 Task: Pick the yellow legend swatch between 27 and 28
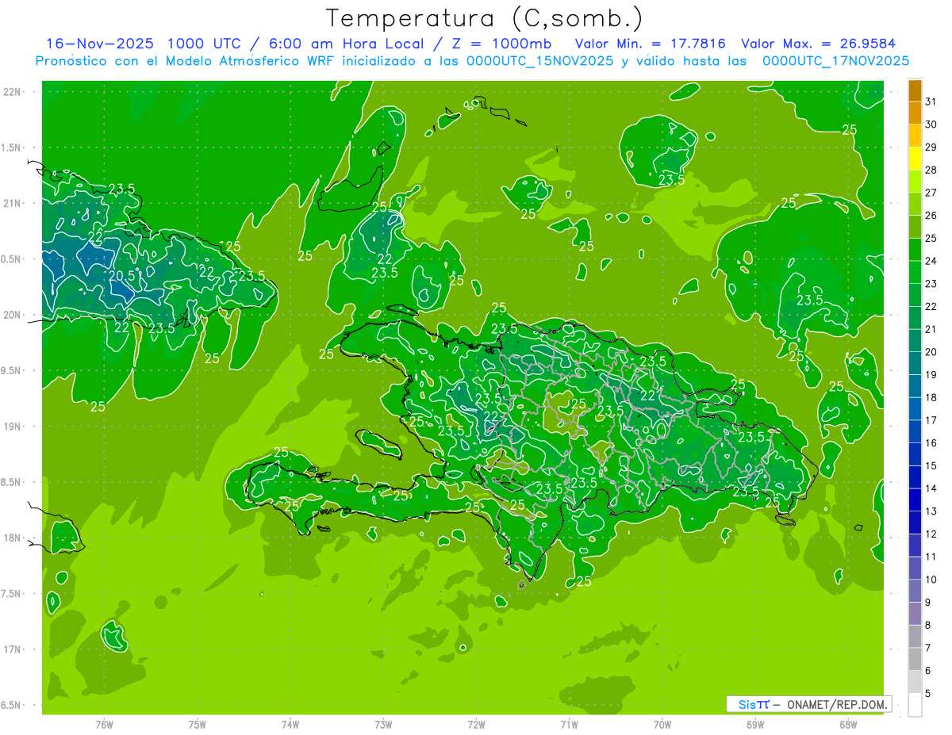[916, 182]
